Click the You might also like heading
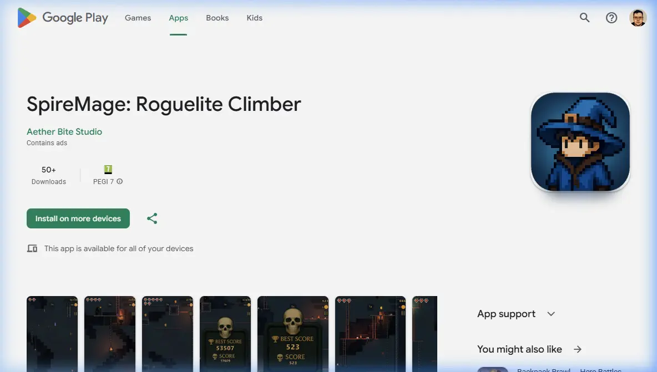This screenshot has width=657, height=372. (519, 349)
